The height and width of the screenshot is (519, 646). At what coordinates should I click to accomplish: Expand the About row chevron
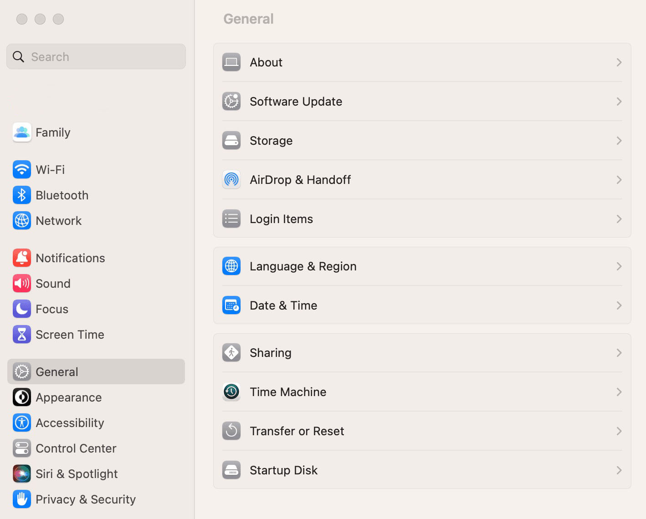pyautogui.click(x=619, y=62)
